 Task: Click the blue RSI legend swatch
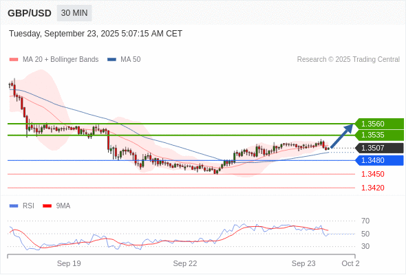coord(14,206)
